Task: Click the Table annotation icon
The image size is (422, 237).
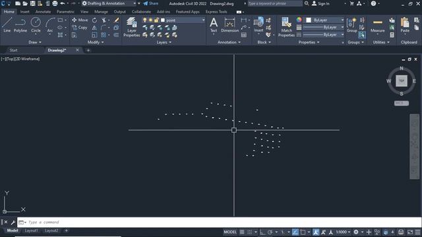Action: point(244,35)
